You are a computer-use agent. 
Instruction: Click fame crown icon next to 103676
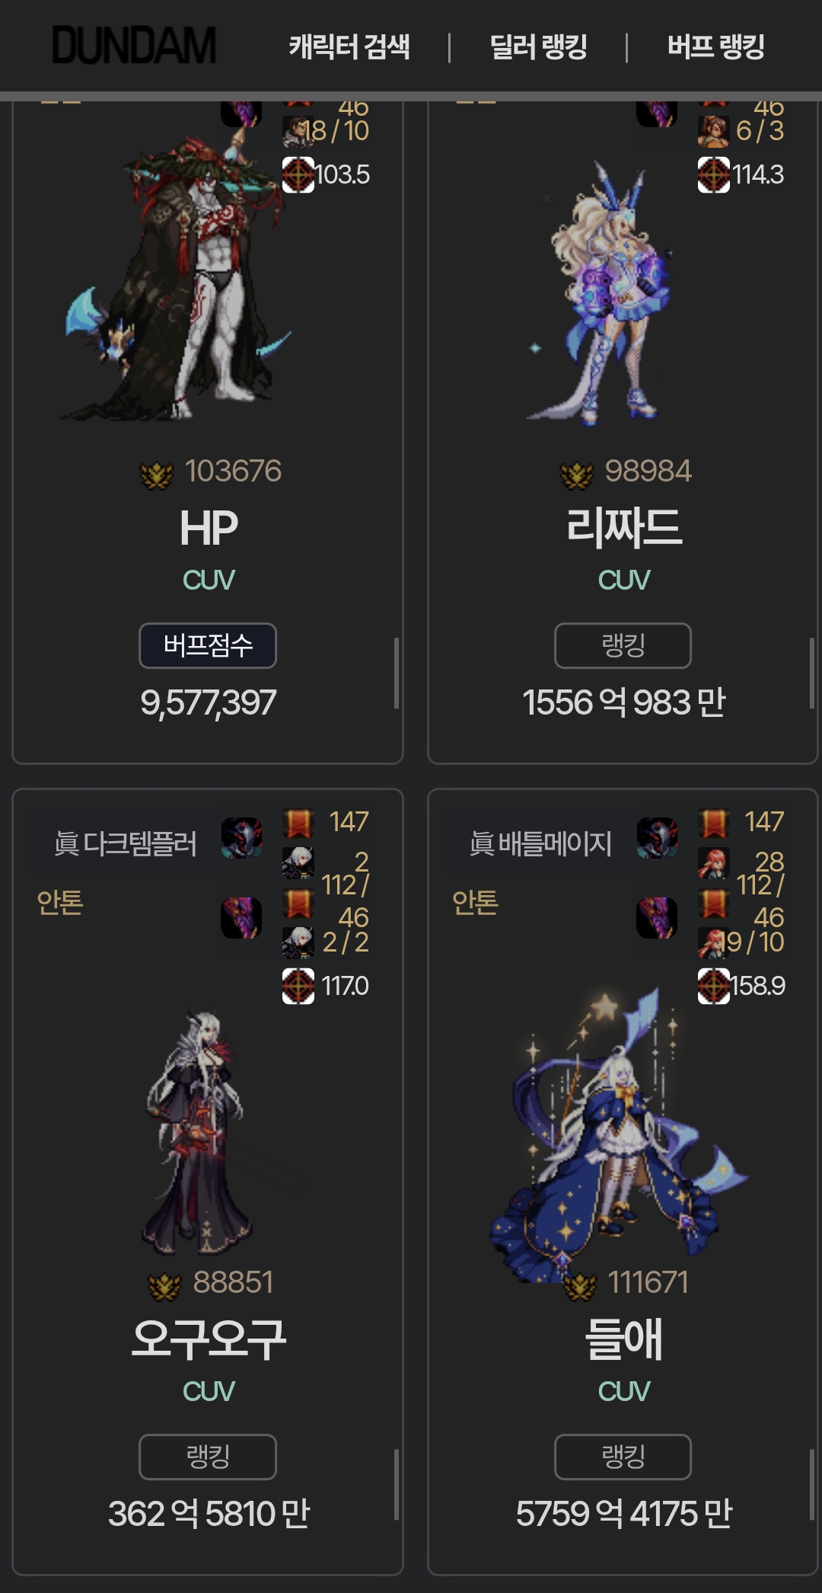pyautogui.click(x=158, y=475)
